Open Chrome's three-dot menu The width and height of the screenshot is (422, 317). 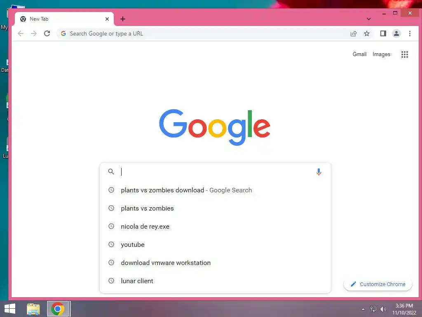click(x=410, y=33)
